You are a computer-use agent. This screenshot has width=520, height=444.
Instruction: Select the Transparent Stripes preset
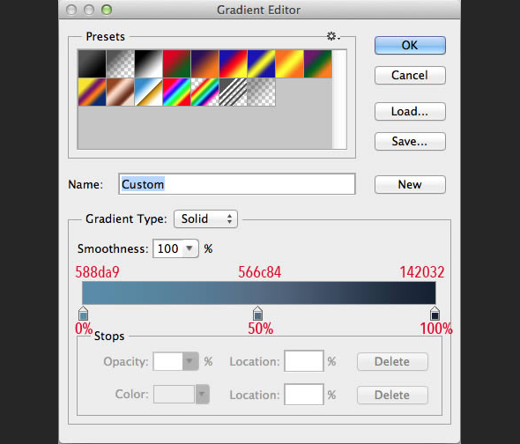pyautogui.click(x=234, y=92)
